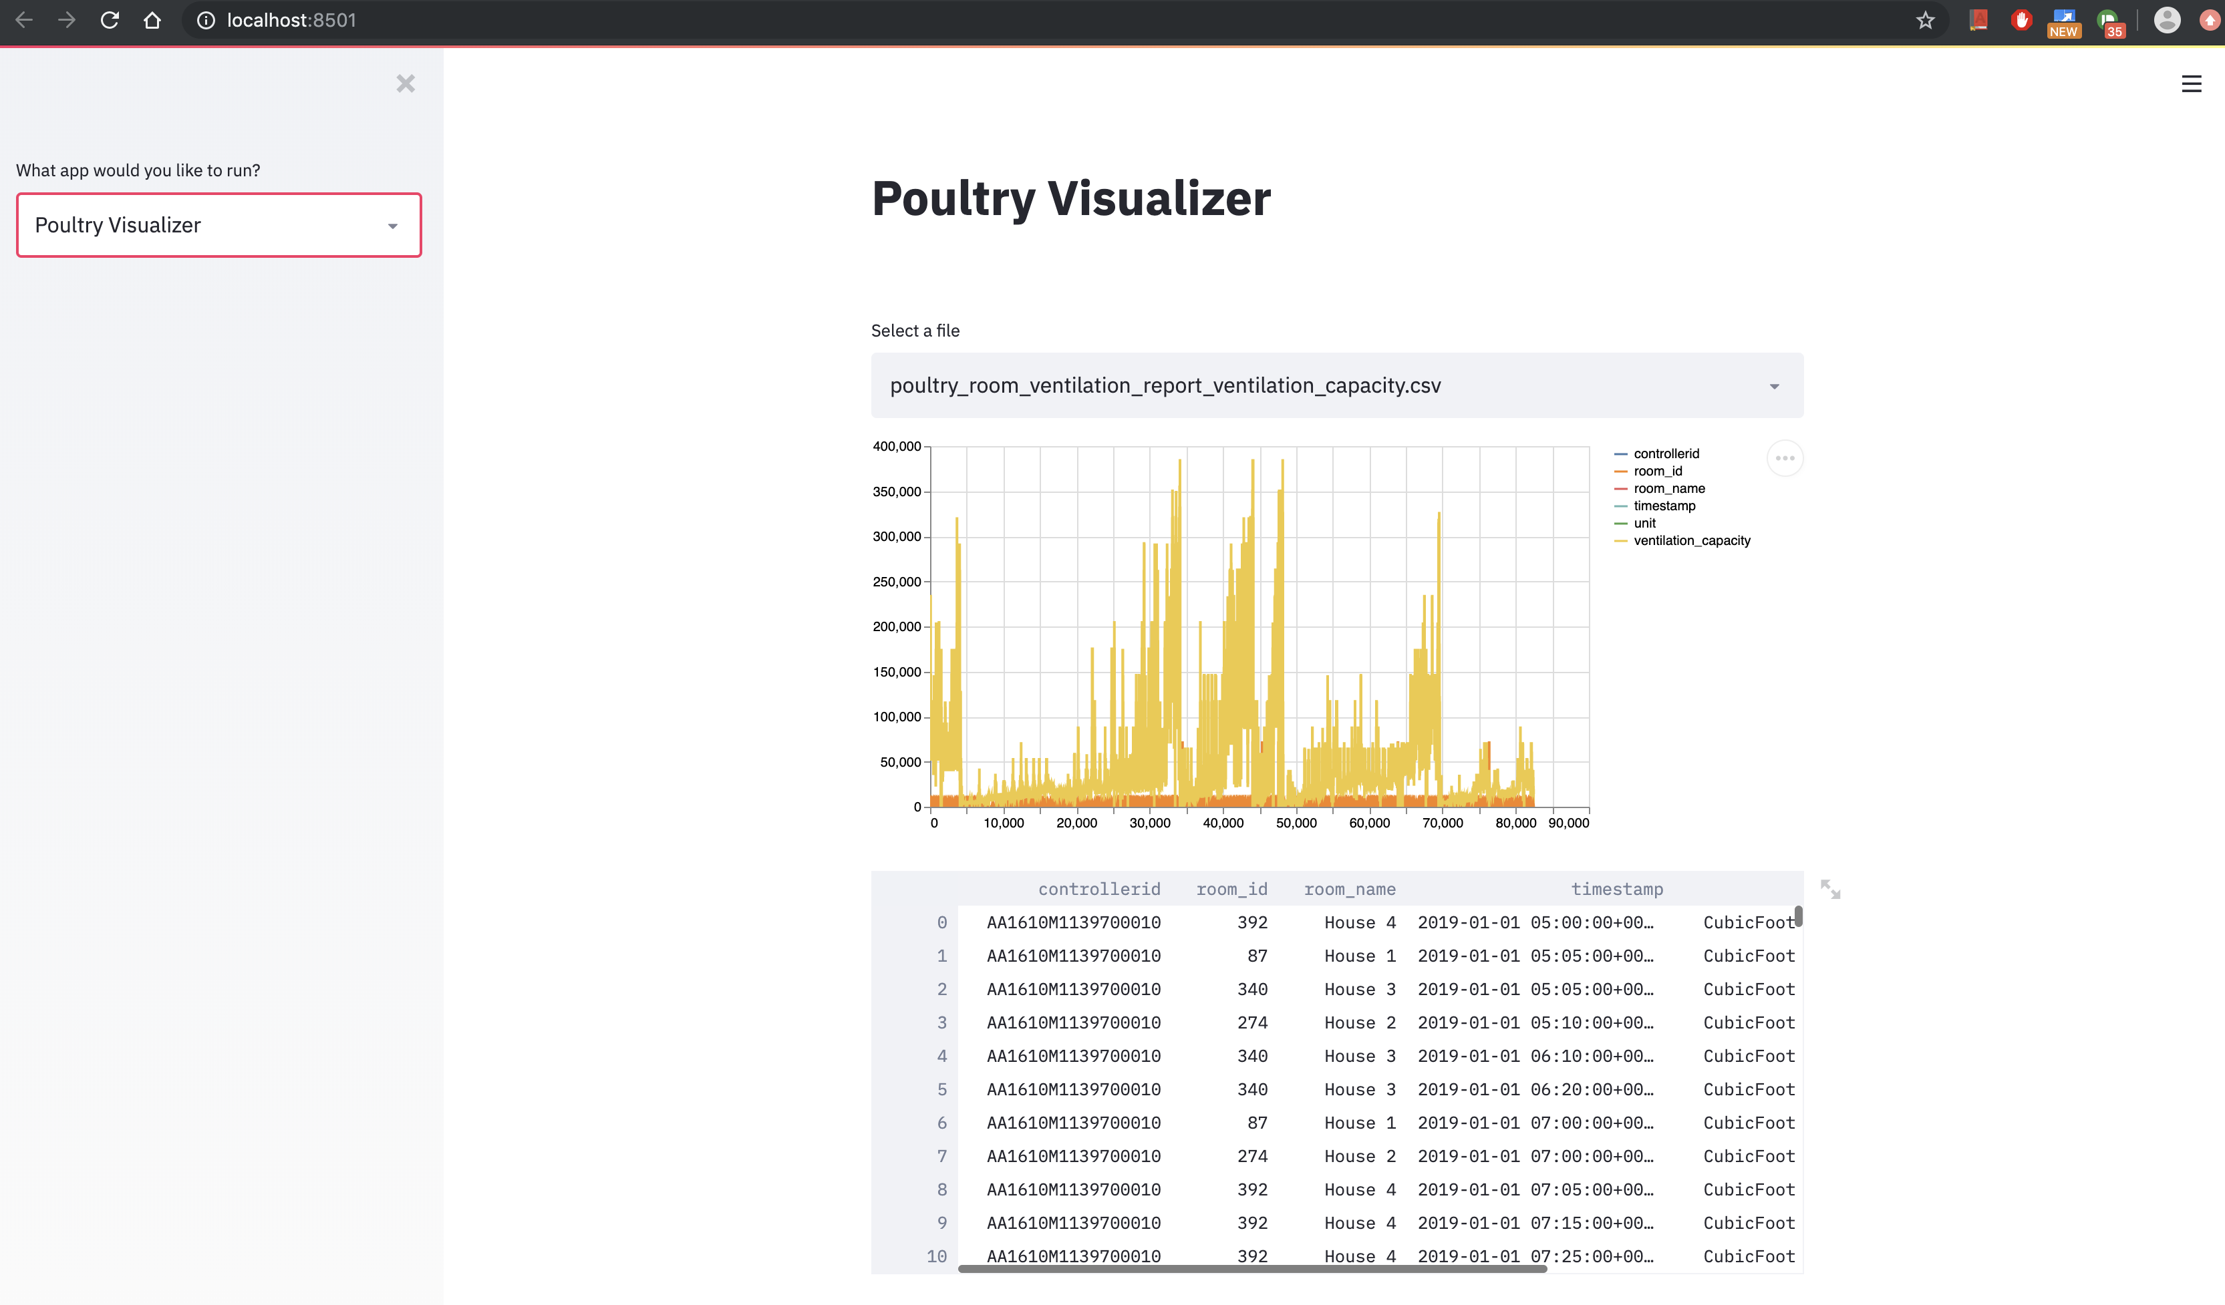
Task: Click the browser home icon
Action: [152, 20]
